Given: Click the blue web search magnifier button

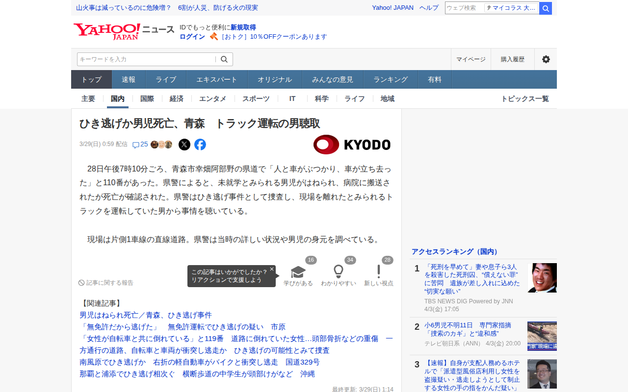Looking at the screenshot, I should [x=546, y=8].
